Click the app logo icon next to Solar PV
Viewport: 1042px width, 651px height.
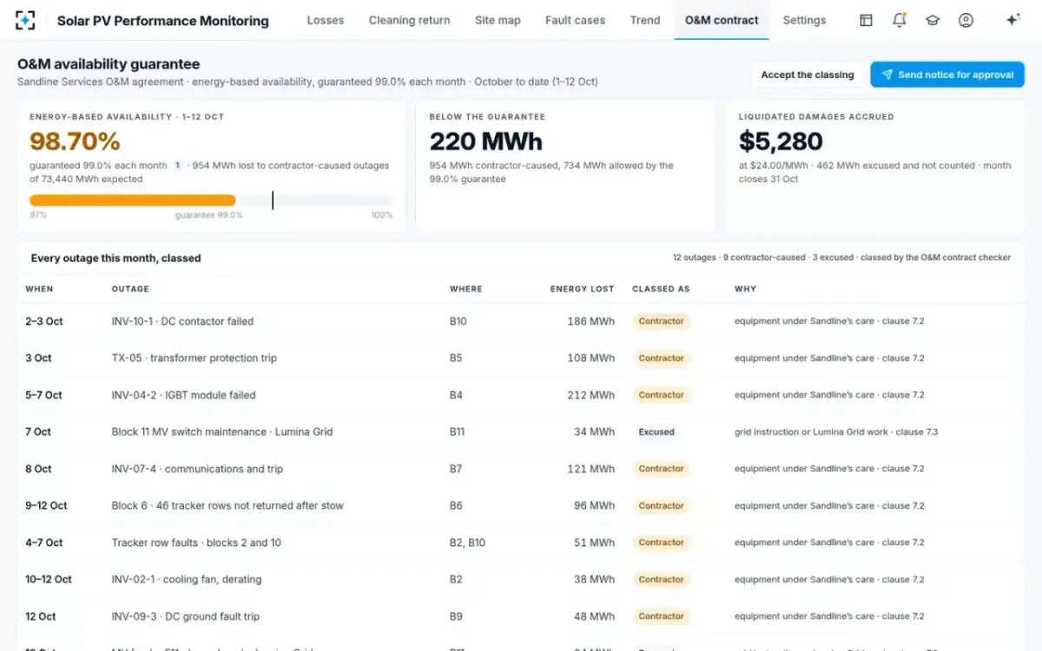(26, 20)
